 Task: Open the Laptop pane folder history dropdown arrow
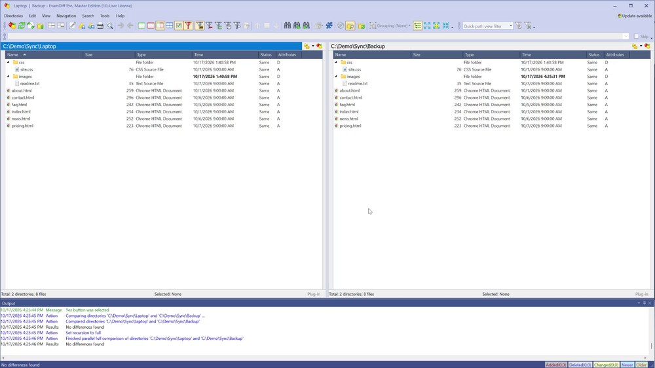click(x=313, y=46)
